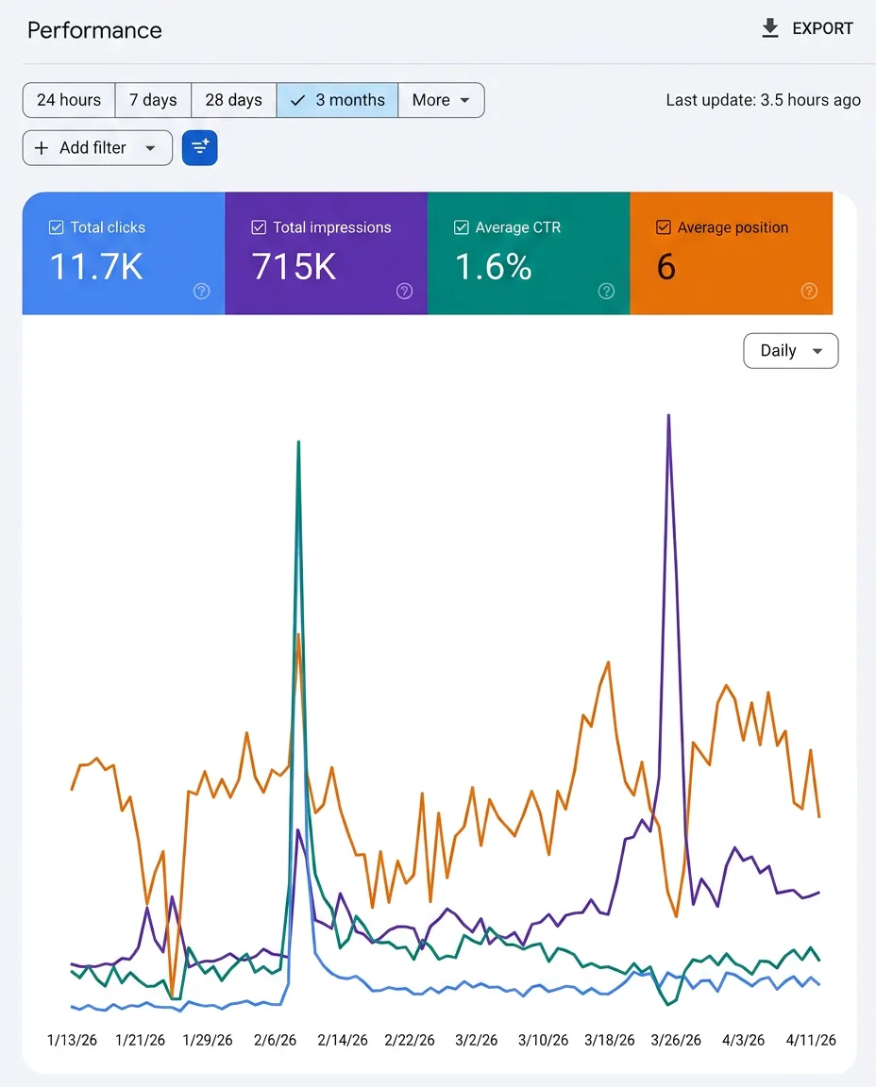Toggle the Total impressions checkbox
The height and width of the screenshot is (1087, 876).
[x=259, y=227]
